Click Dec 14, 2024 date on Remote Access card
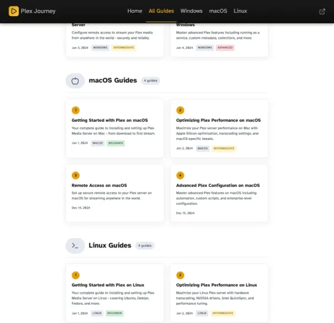This screenshot has height=323, width=334. pyautogui.click(x=81, y=208)
